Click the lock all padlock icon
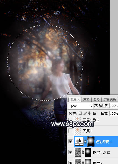Screen dimensions: 118x164 (94, 113)
